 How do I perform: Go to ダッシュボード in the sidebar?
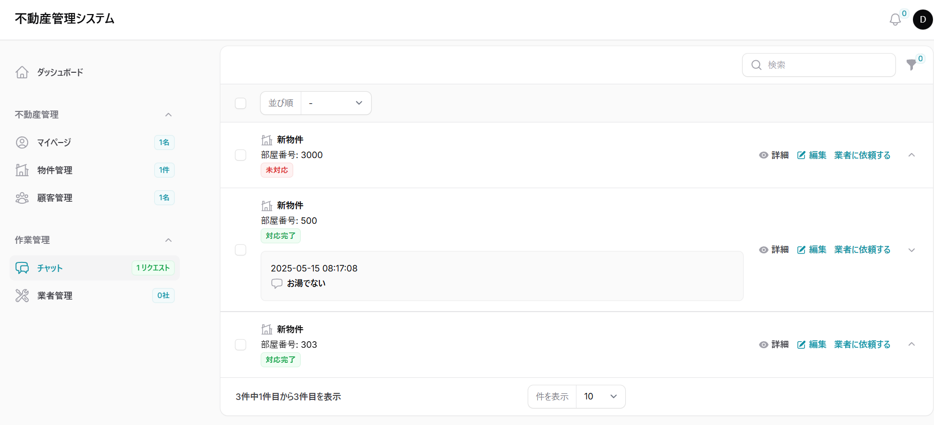point(60,72)
